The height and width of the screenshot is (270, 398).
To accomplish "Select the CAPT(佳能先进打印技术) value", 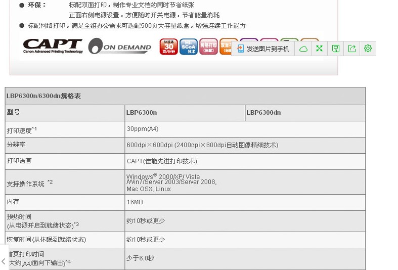I will (162, 161).
